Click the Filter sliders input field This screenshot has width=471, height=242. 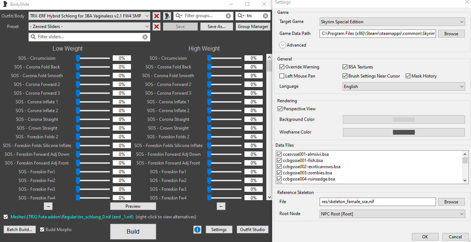pos(89,37)
